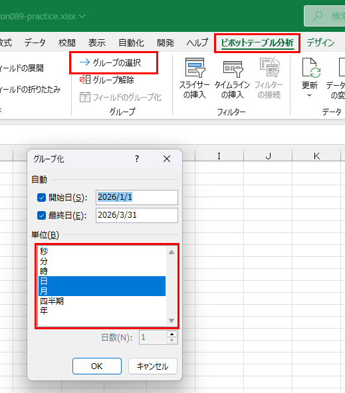Click グループ解除 command
This screenshot has width=345, height=393.
tap(107, 80)
